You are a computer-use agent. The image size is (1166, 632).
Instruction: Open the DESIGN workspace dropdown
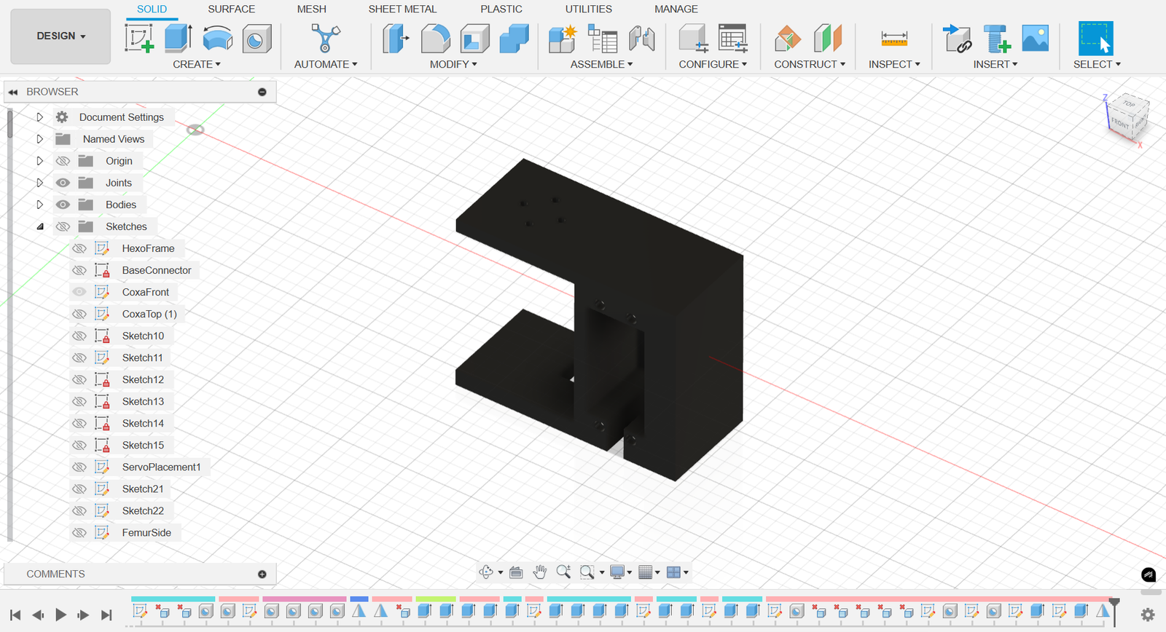[x=60, y=36]
